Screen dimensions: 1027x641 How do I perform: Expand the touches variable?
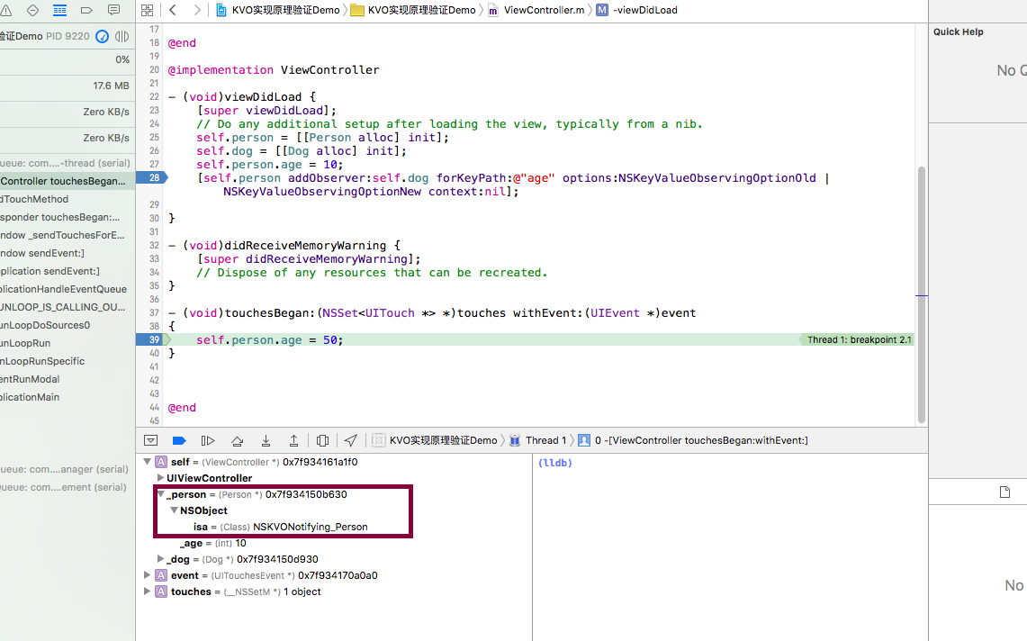pyautogui.click(x=148, y=591)
